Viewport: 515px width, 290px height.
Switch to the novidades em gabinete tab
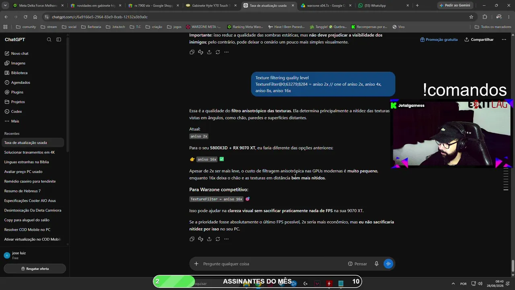point(96,6)
